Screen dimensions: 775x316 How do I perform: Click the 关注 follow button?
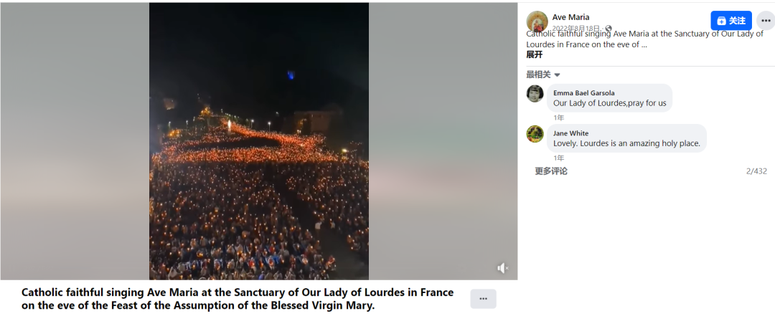point(731,21)
